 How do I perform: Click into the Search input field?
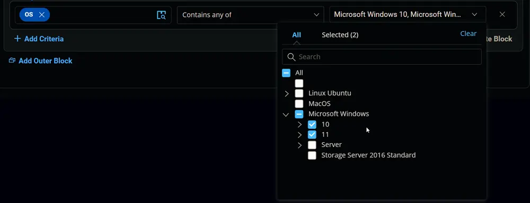tap(382, 57)
